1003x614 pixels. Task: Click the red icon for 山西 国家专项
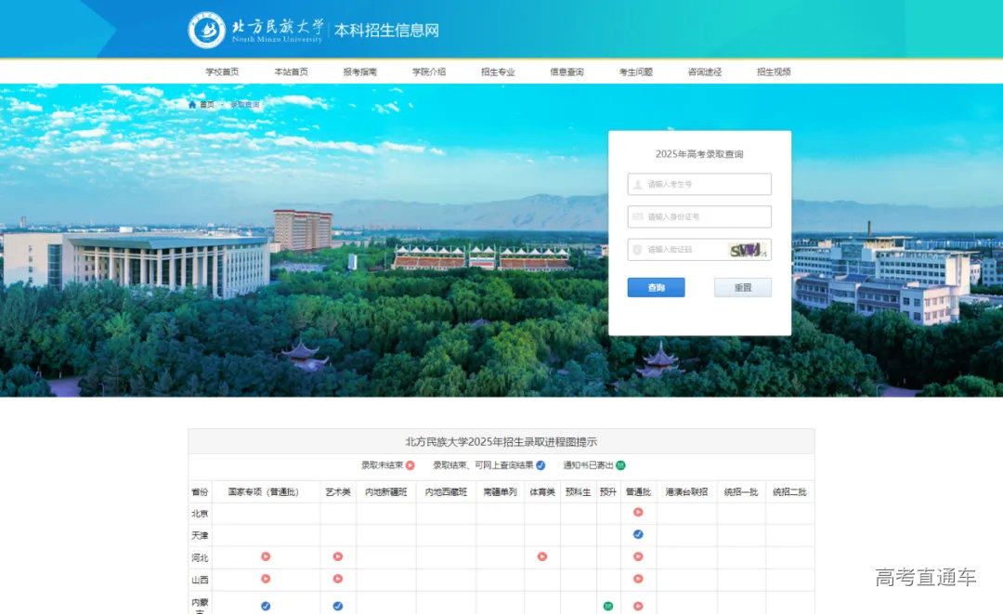point(266,578)
